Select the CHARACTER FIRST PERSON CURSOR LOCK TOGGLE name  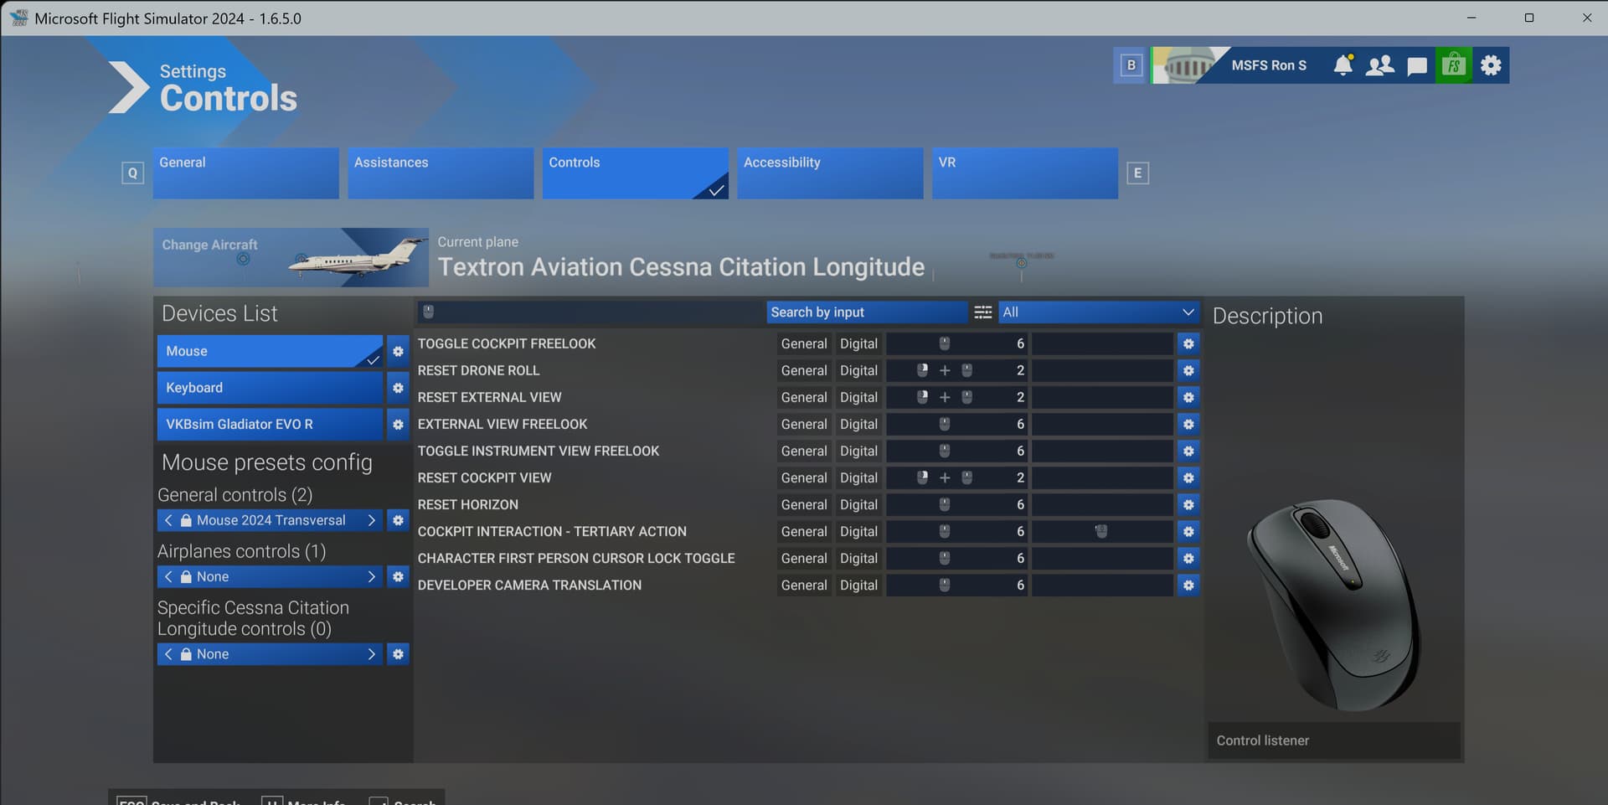(x=576, y=558)
